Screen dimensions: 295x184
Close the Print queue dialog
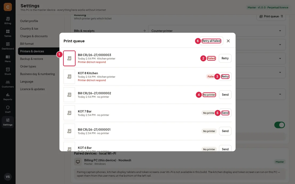228,41
